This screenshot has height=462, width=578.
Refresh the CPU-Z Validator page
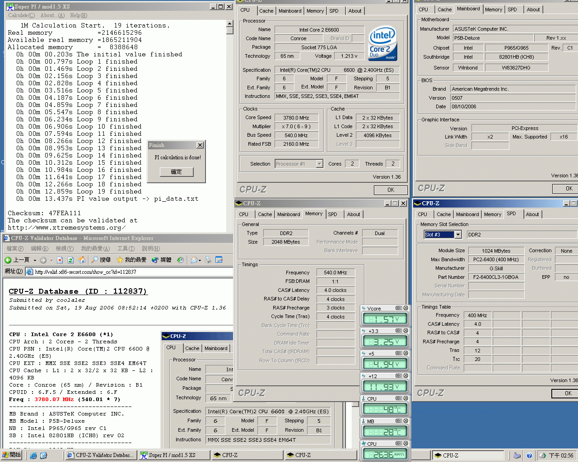70,260
